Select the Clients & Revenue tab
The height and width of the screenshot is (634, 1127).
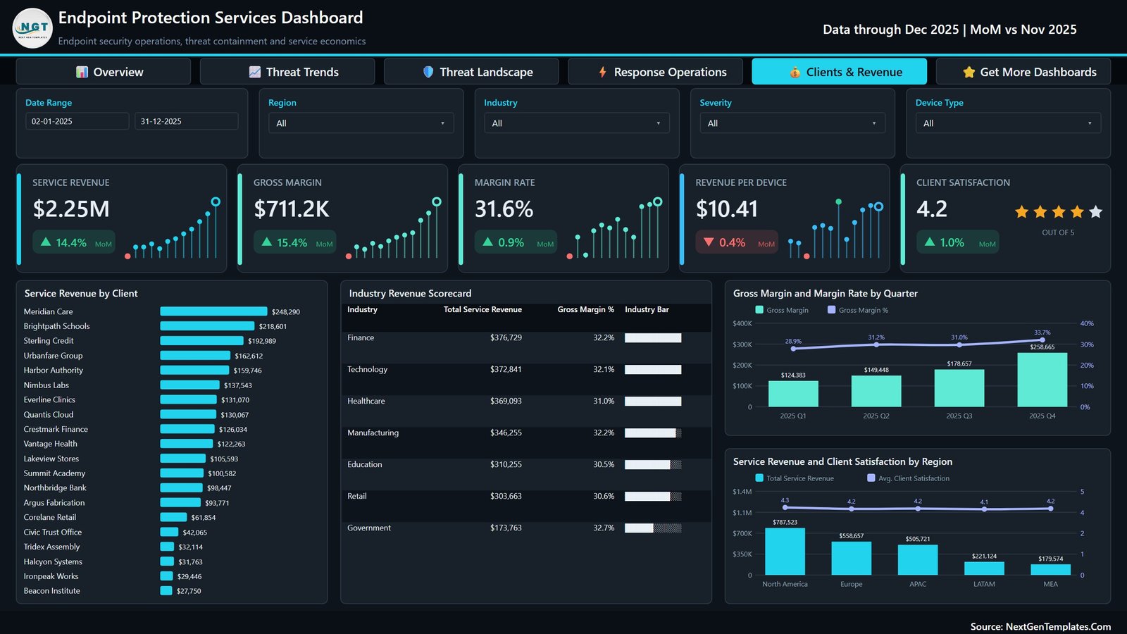(x=840, y=72)
